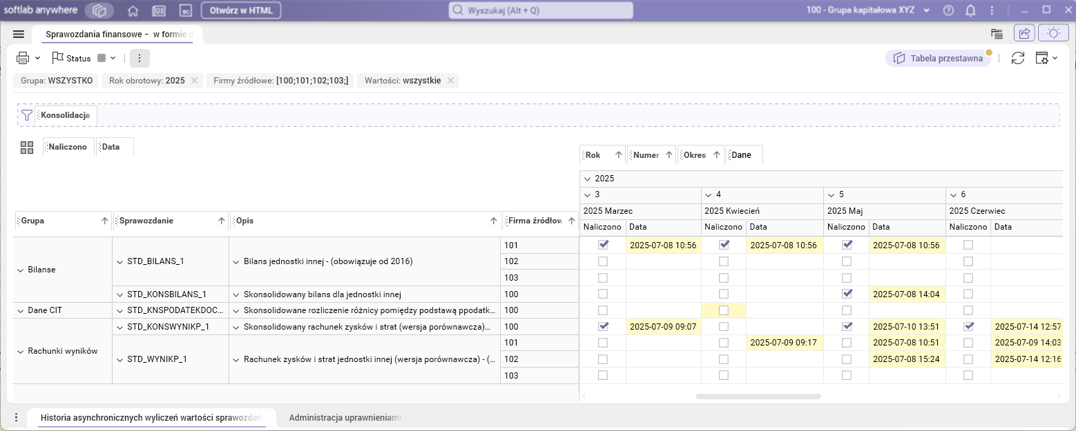The width and height of the screenshot is (1076, 431).
Task: Click the home icon in the title bar
Action: tap(133, 10)
